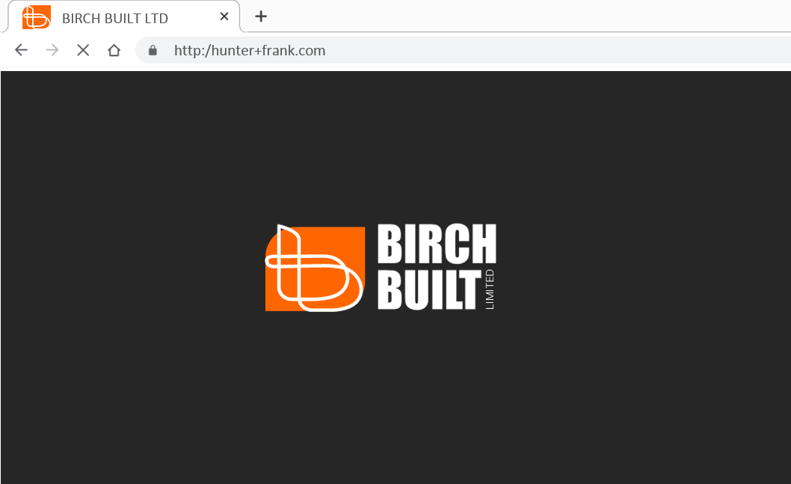Go back to the previous page
This screenshot has height=484, width=791.
[21, 50]
